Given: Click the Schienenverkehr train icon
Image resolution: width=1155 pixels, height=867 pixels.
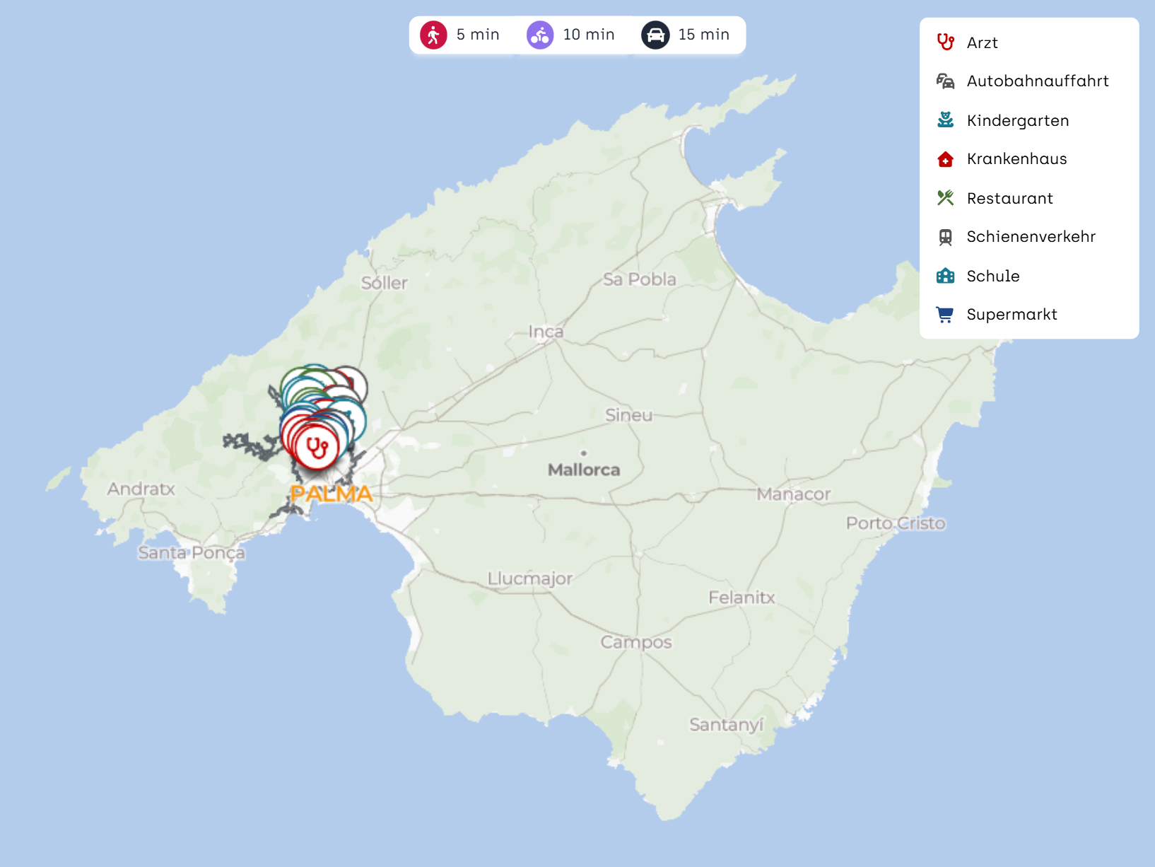Looking at the screenshot, I should pyautogui.click(x=945, y=237).
